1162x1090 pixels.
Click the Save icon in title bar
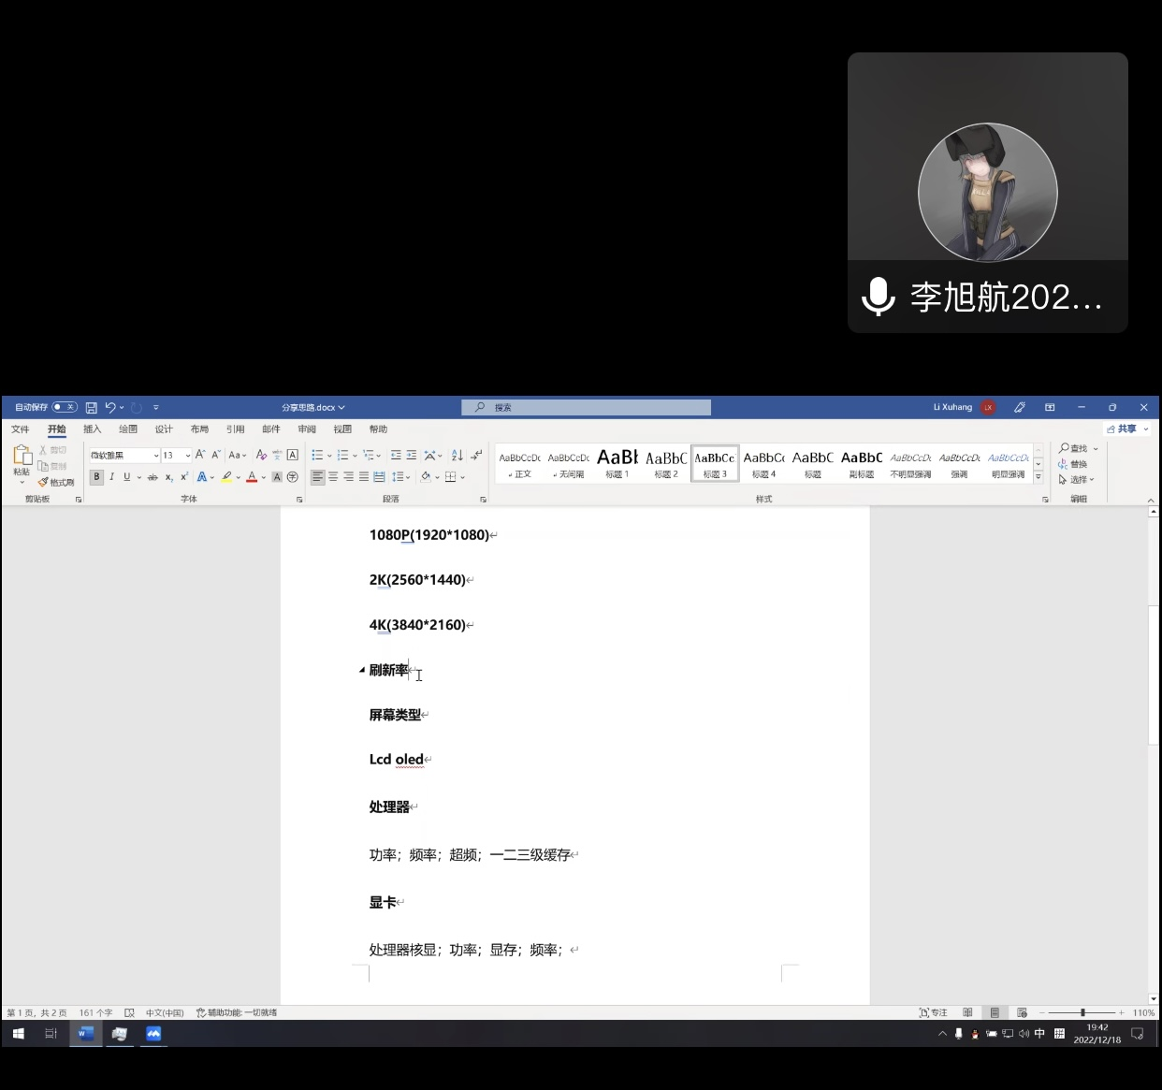[91, 408]
